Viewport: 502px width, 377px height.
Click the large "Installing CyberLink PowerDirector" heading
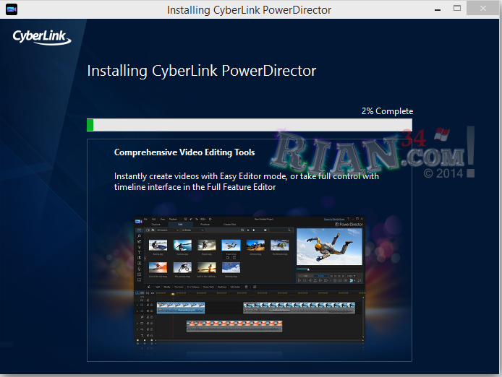pyautogui.click(x=202, y=71)
